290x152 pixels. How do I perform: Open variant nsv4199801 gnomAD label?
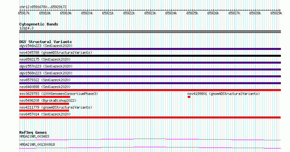click(x=224, y=94)
